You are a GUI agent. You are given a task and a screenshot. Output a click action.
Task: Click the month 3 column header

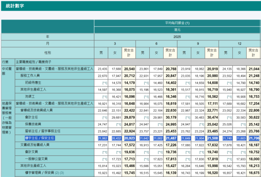[115, 44]
